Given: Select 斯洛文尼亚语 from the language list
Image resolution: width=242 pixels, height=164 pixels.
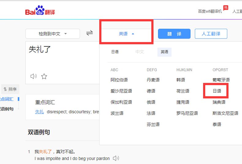Looking at the screenshot, I should [x=225, y=113].
